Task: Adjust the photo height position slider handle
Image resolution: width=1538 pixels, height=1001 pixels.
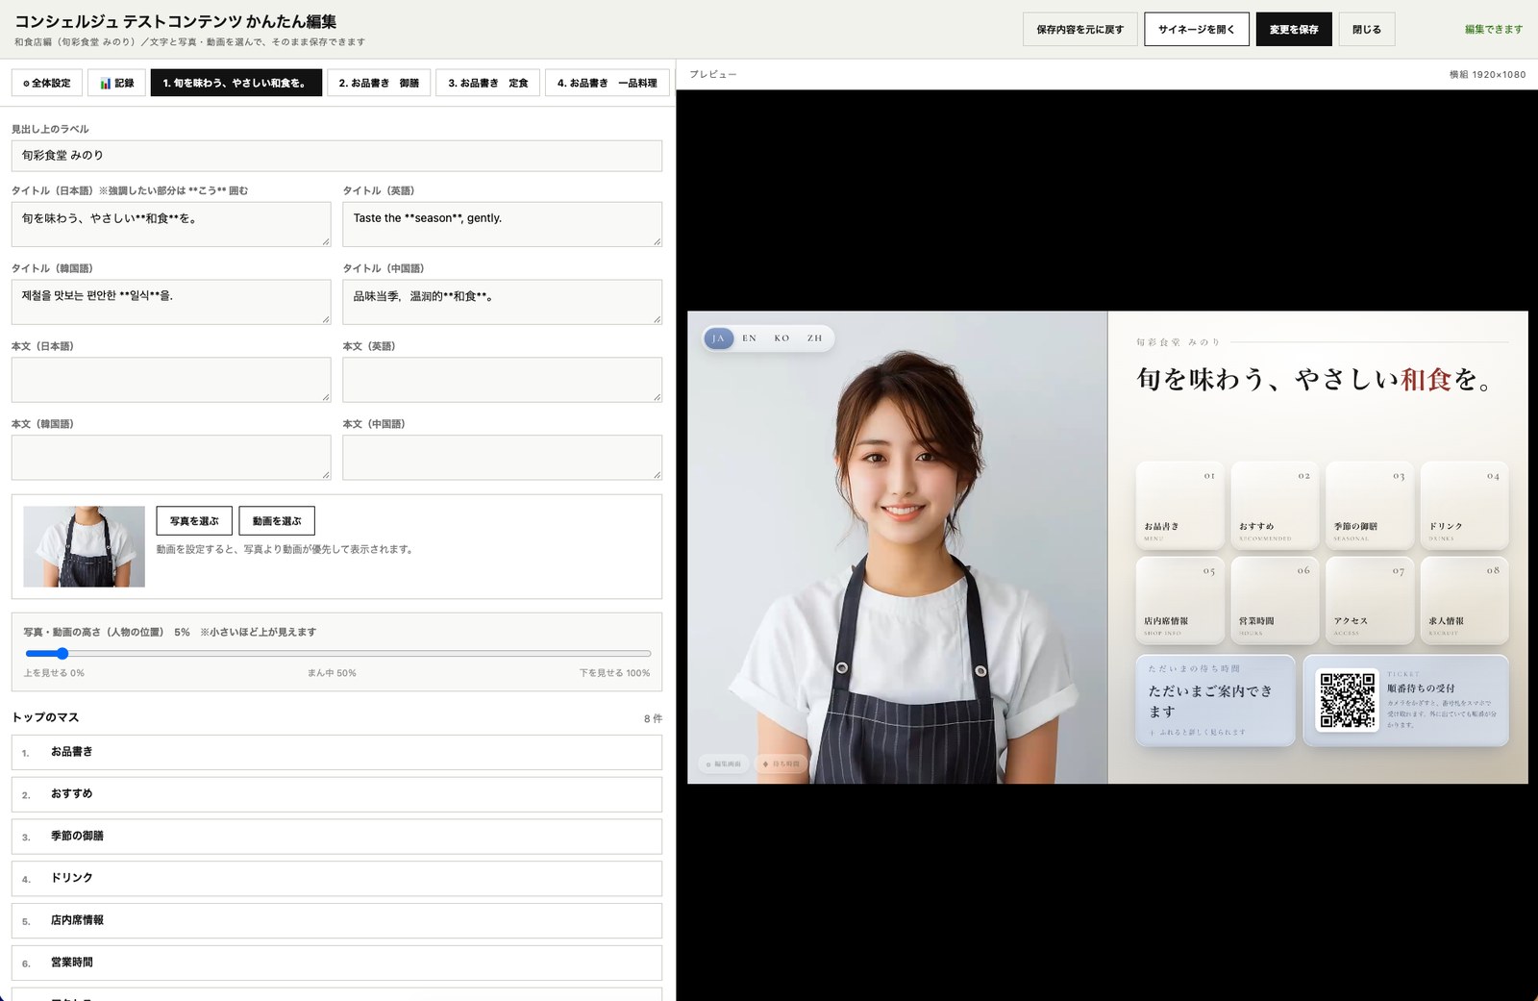Action: pyautogui.click(x=62, y=653)
